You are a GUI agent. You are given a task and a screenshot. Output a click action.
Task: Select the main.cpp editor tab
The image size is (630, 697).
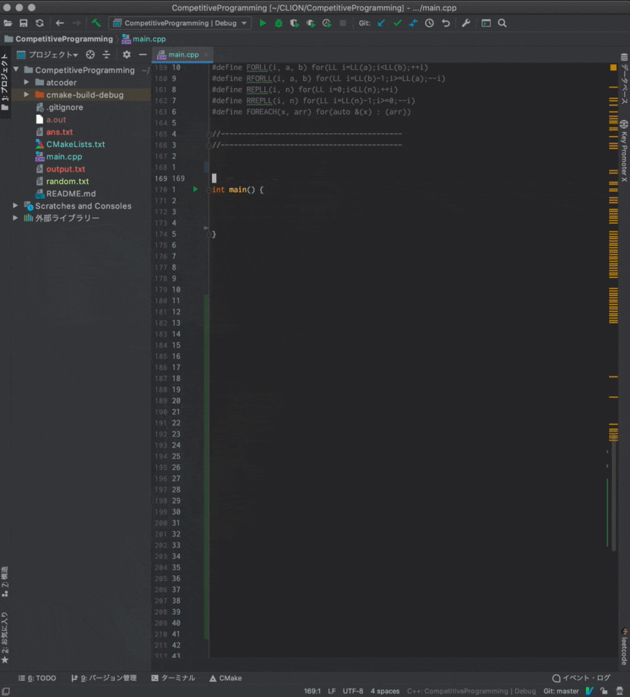click(183, 54)
